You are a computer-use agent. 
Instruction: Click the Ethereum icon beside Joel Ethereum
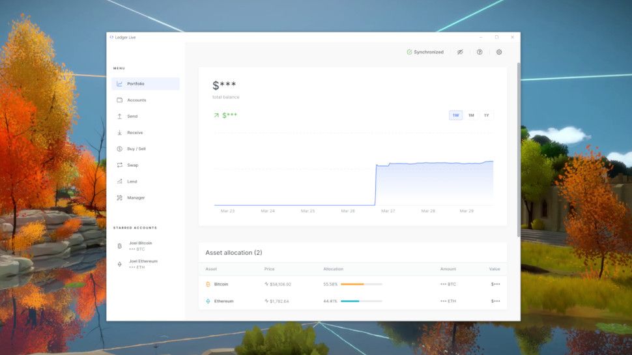pos(119,264)
